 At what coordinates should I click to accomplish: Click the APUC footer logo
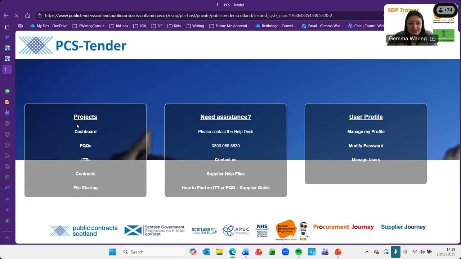pos(236,231)
